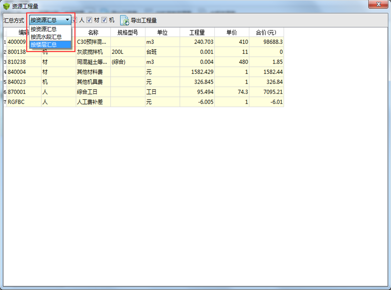Click name cell 其他材料费
The width and height of the screenshot is (391, 290).
click(x=93, y=72)
